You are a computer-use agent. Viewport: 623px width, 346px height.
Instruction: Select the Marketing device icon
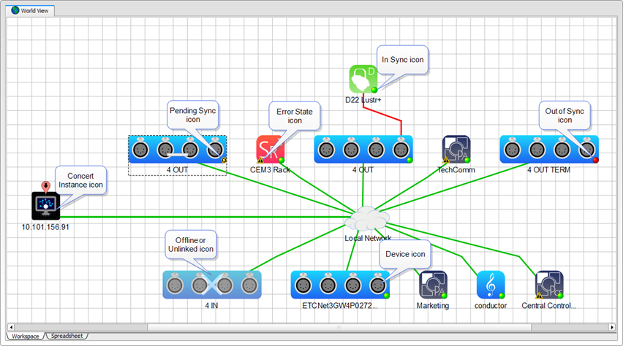coord(432,285)
